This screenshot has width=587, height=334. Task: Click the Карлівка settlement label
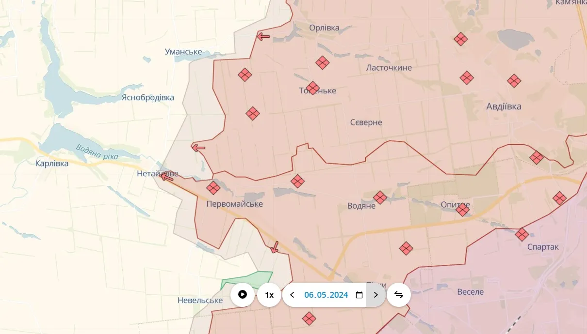pos(52,164)
